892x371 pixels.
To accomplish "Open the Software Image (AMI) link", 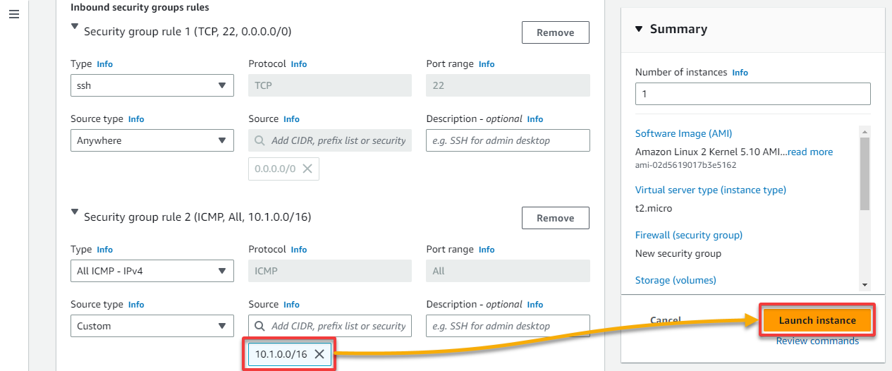I will (683, 133).
